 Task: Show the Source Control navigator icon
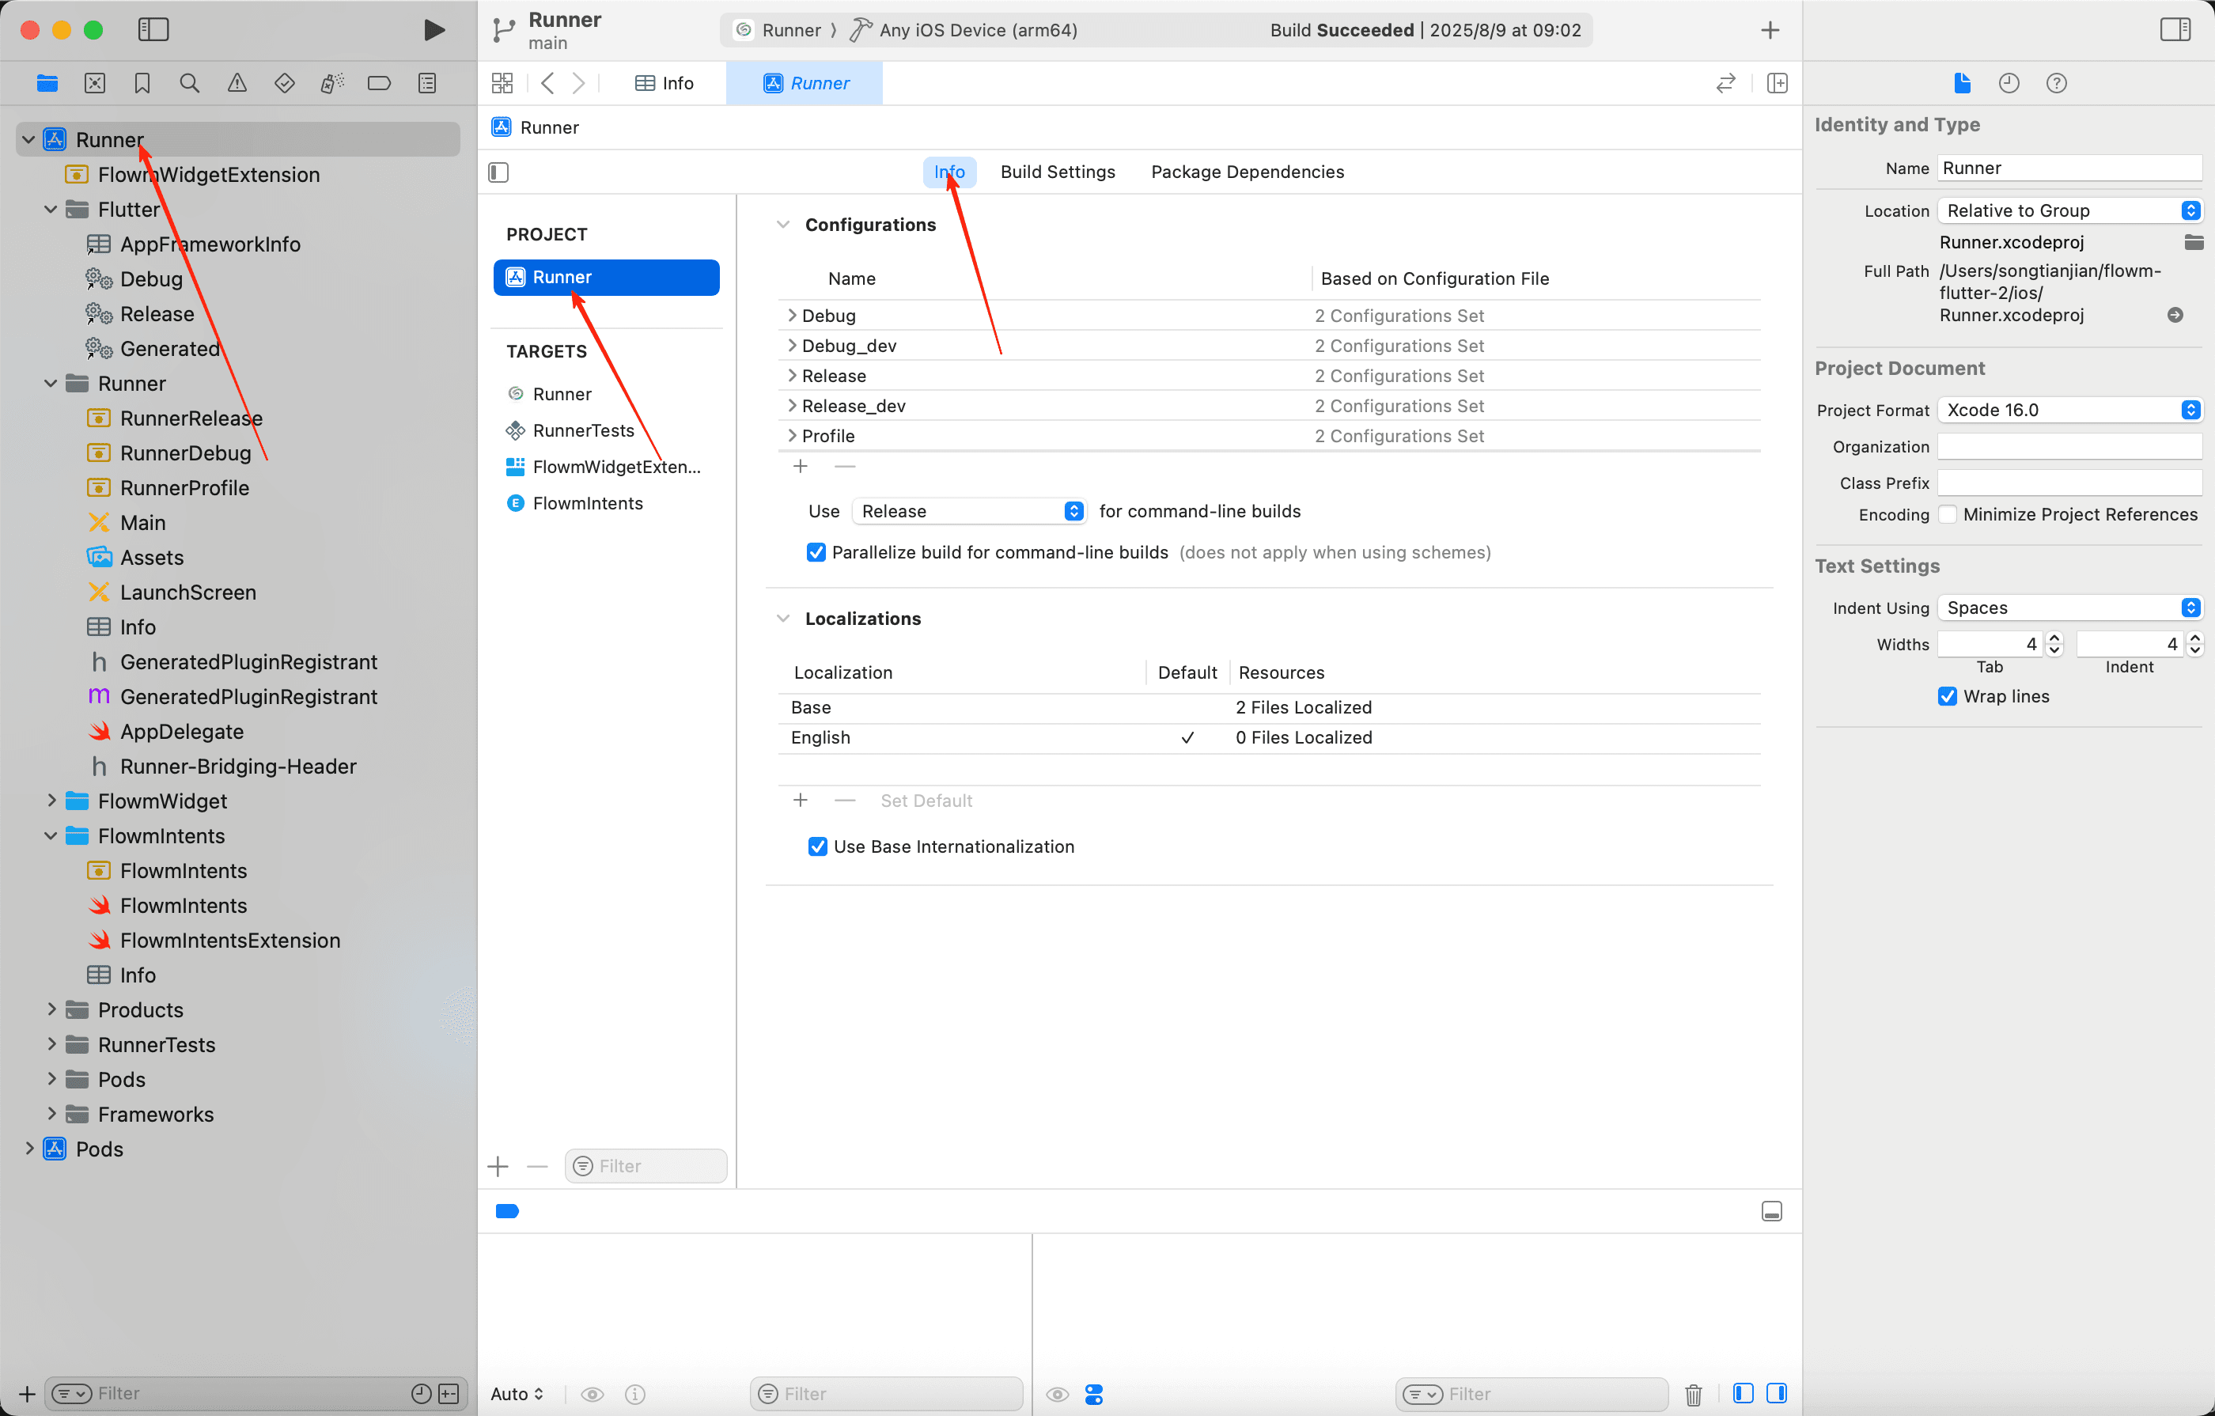pos(94,83)
